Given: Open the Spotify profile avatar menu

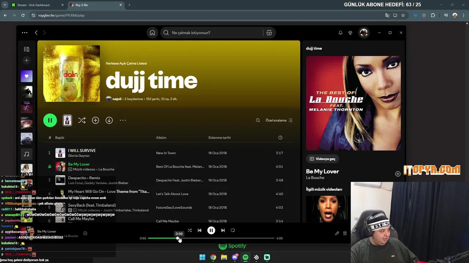Looking at the screenshot, I should tap(363, 33).
